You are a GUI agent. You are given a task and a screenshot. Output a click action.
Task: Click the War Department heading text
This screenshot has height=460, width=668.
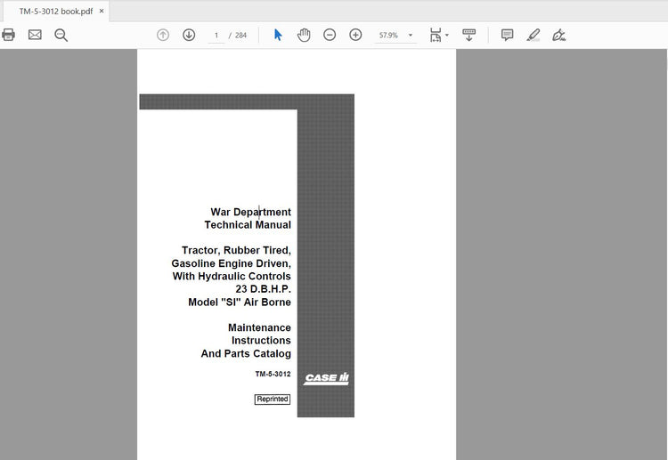pyautogui.click(x=250, y=212)
